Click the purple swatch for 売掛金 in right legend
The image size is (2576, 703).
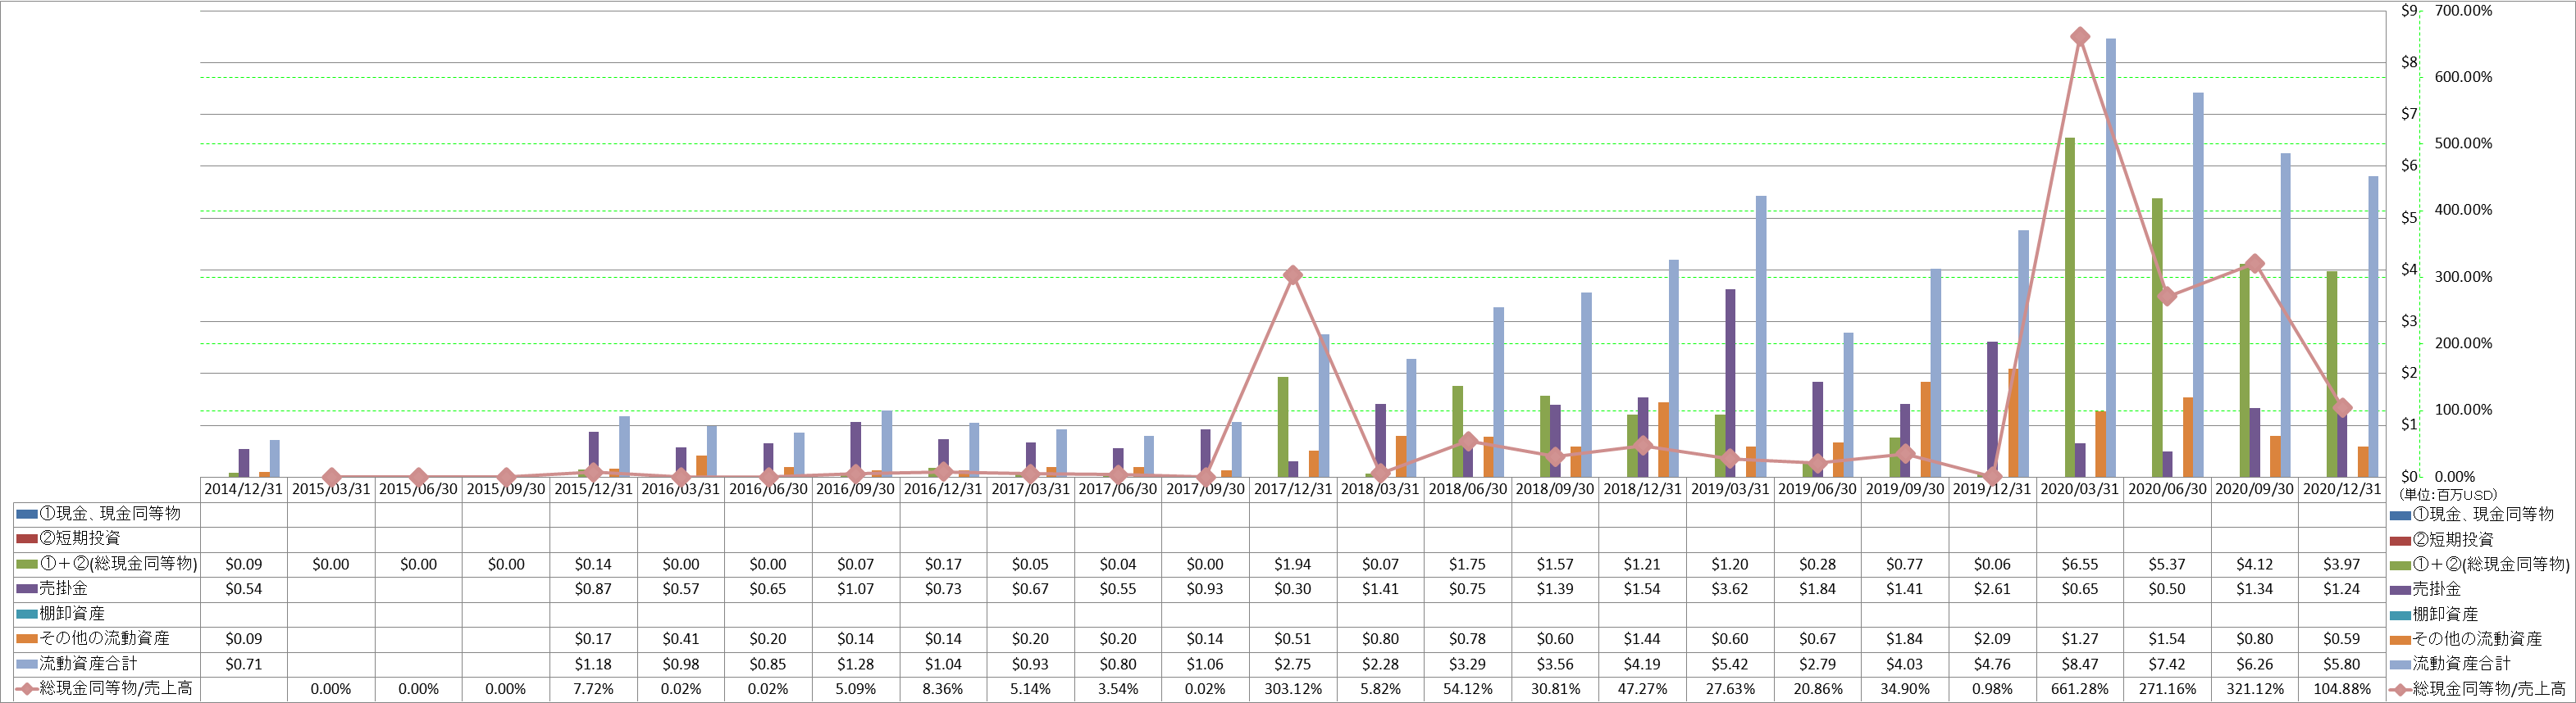tap(2400, 590)
